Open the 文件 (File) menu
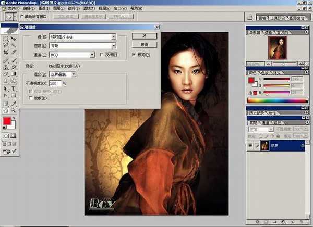Screen dimensions: 313x227 [14, 8]
